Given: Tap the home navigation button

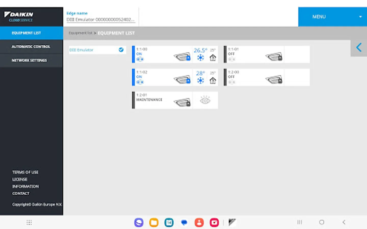Looking at the screenshot, I should (322, 222).
